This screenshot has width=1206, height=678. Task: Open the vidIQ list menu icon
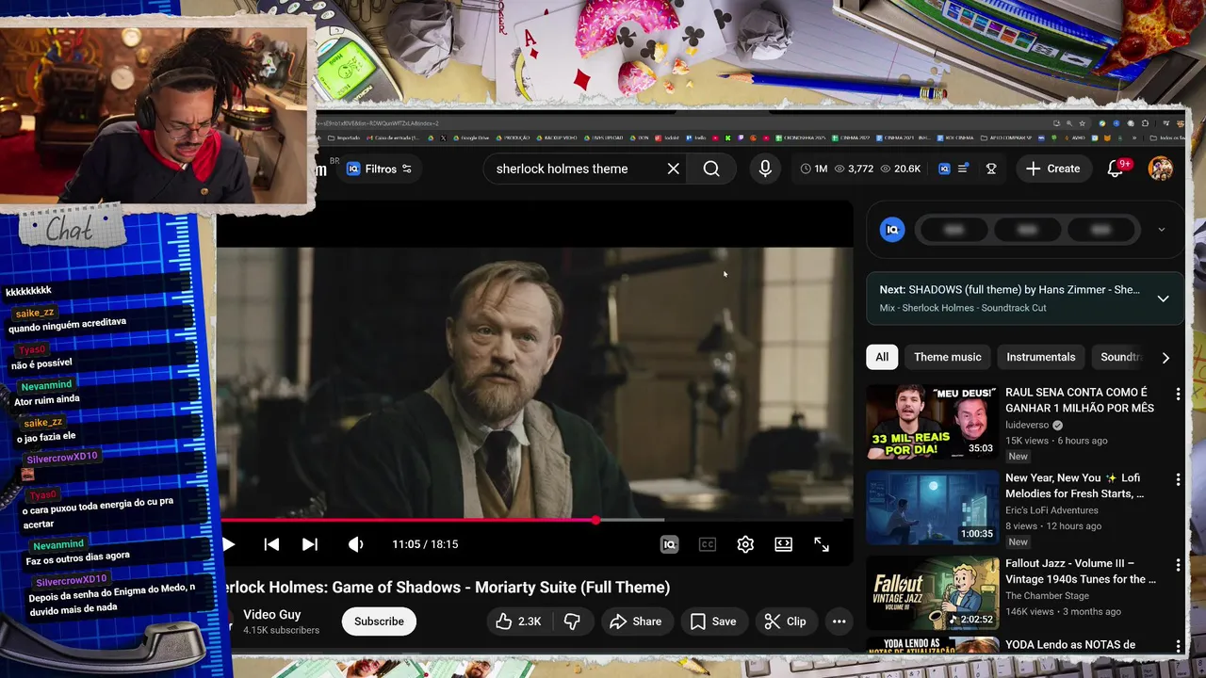962,169
